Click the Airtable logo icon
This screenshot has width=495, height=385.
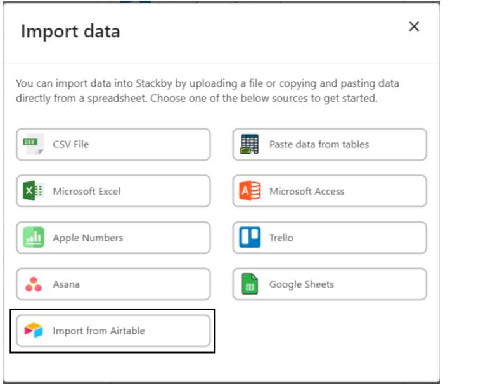[x=34, y=331]
